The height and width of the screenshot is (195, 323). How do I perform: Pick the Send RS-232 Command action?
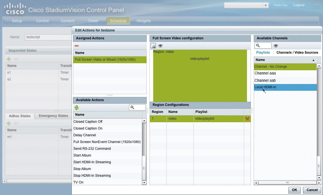[108, 149]
